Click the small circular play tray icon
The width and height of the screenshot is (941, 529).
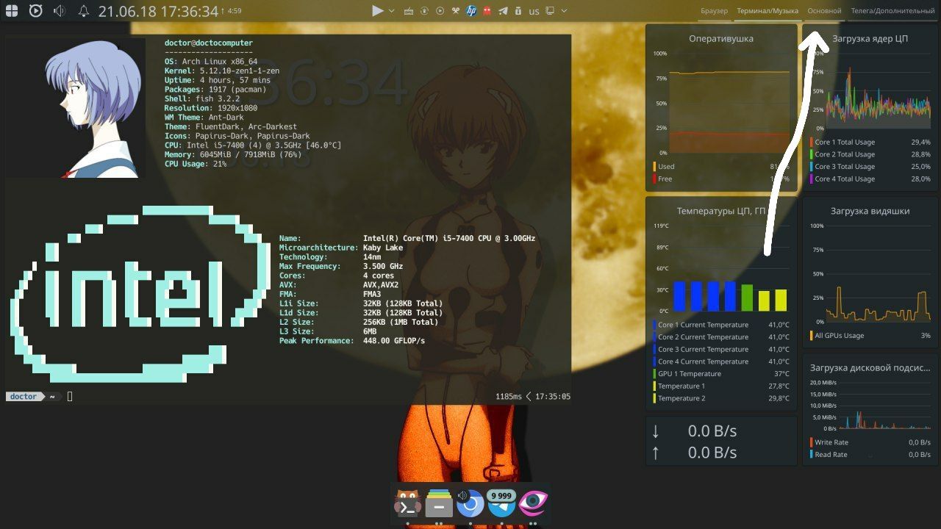coord(440,11)
